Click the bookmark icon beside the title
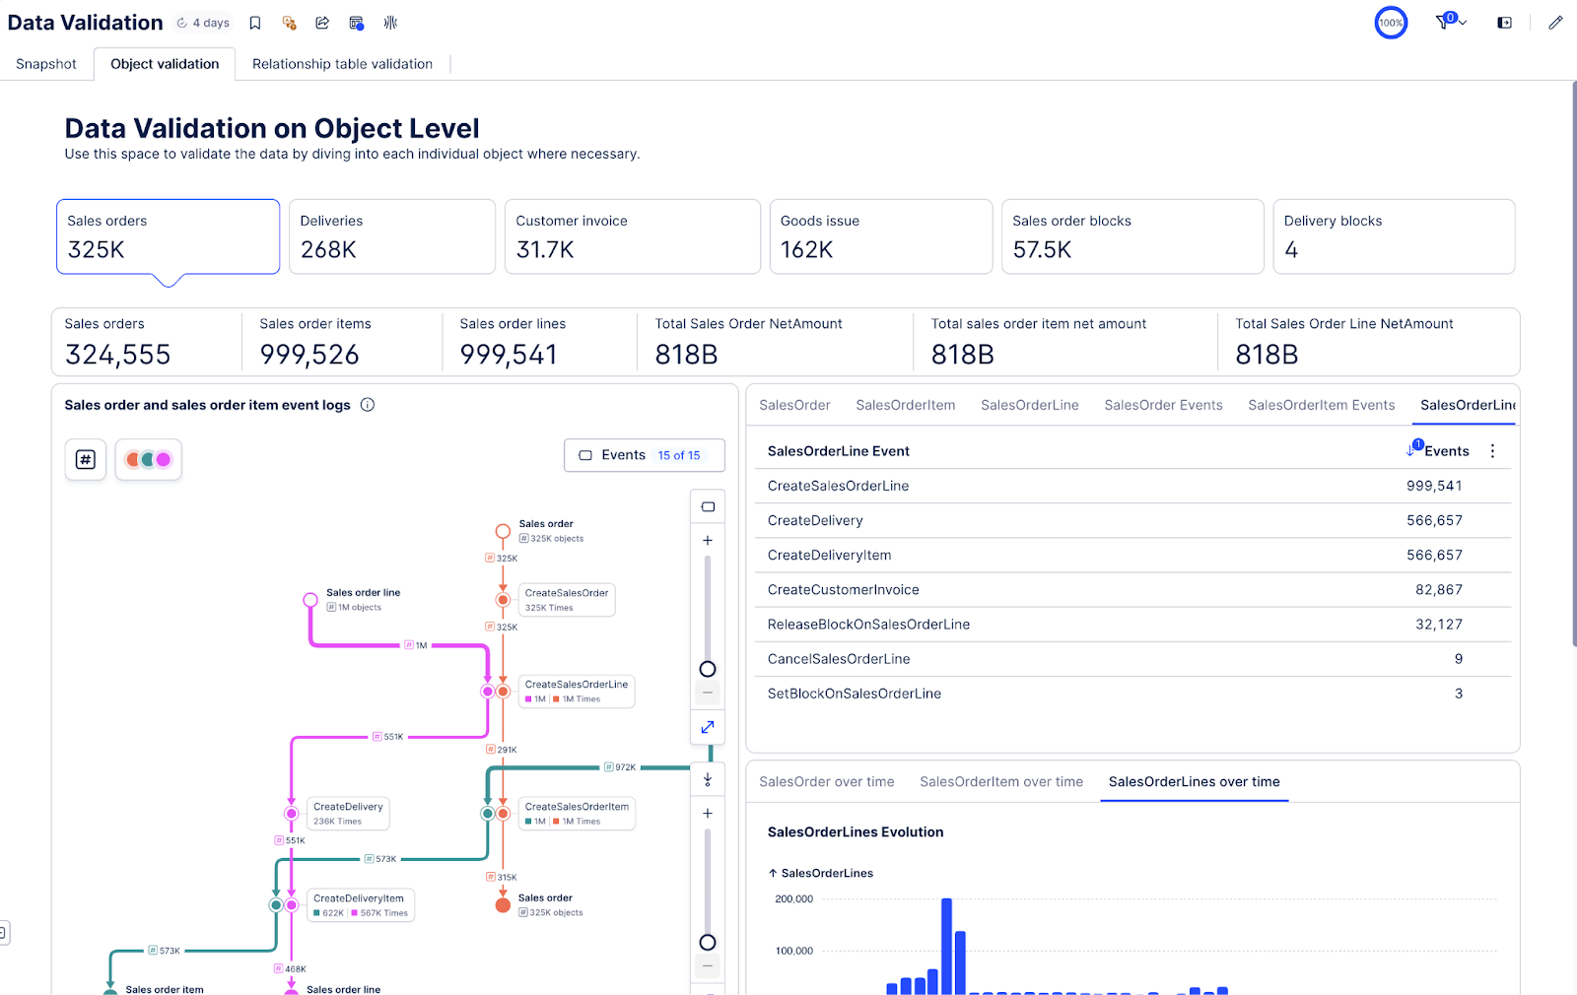Screen dimensions: 1577x995 point(255,23)
